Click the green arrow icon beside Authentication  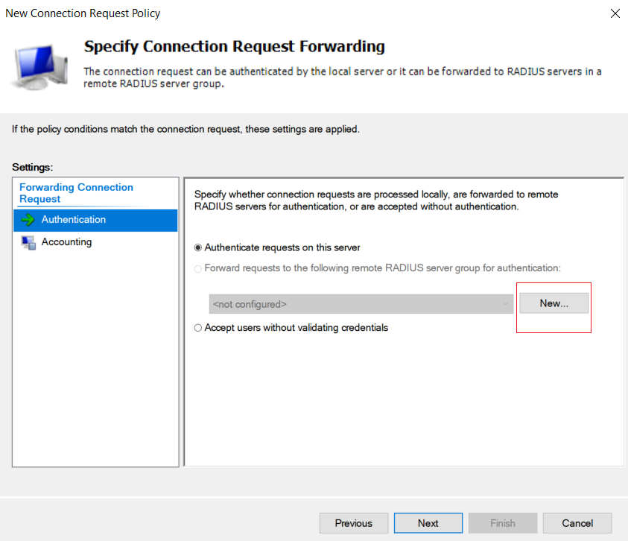click(28, 220)
